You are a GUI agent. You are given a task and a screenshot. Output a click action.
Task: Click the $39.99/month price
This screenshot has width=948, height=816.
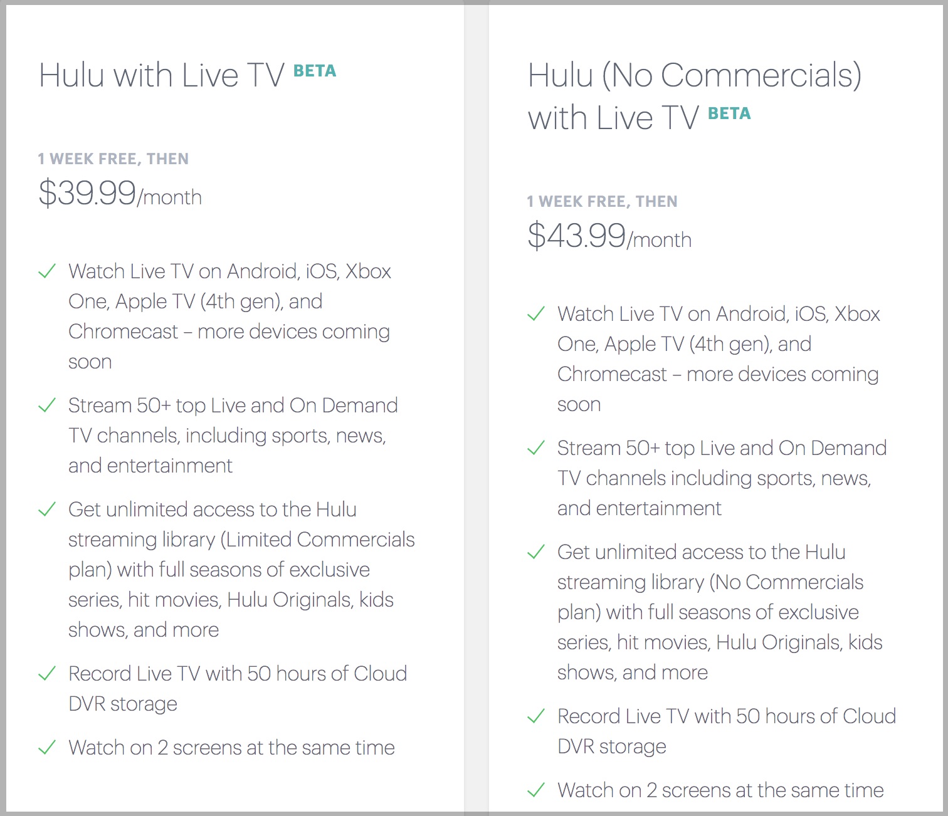tap(120, 192)
